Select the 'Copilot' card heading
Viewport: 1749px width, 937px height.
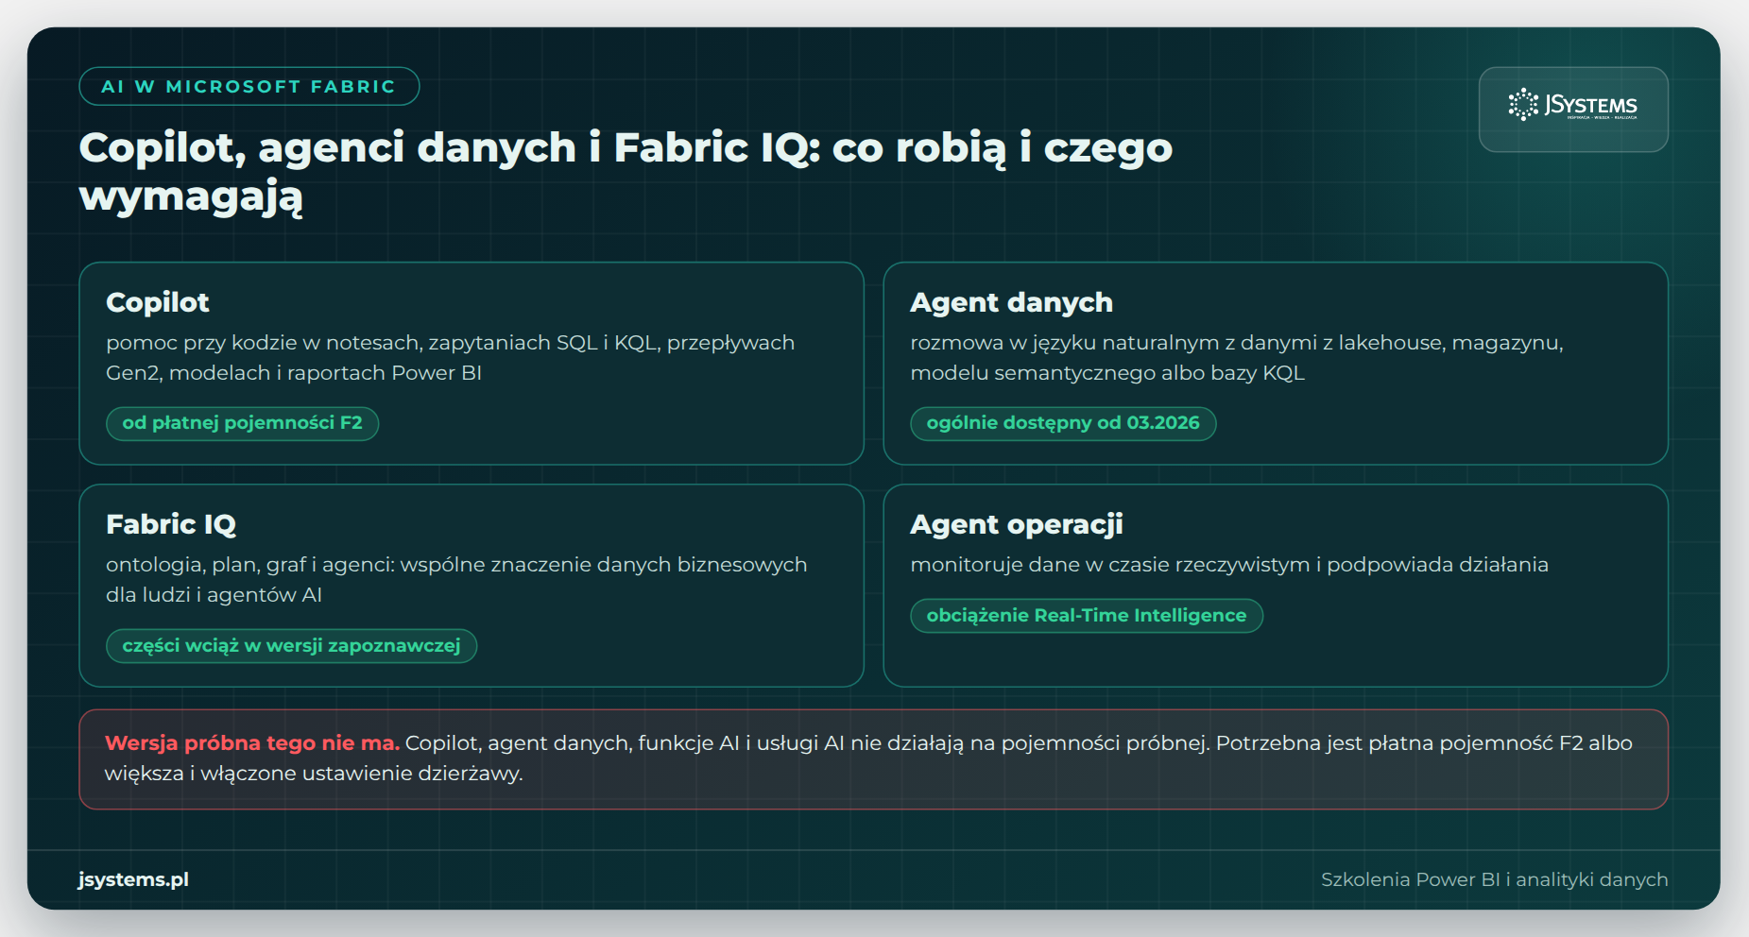point(158,302)
